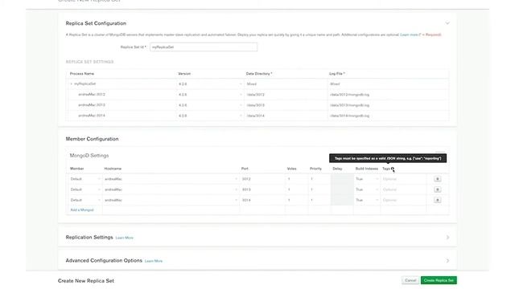Collapse the myReplicaSet process tree row
Image resolution: width=515 pixels, height=289 pixels.
72,83
